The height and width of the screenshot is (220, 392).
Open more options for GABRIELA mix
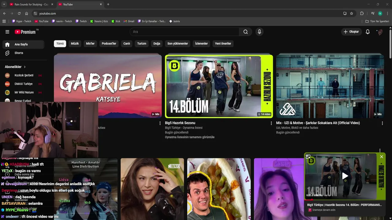pos(160,123)
